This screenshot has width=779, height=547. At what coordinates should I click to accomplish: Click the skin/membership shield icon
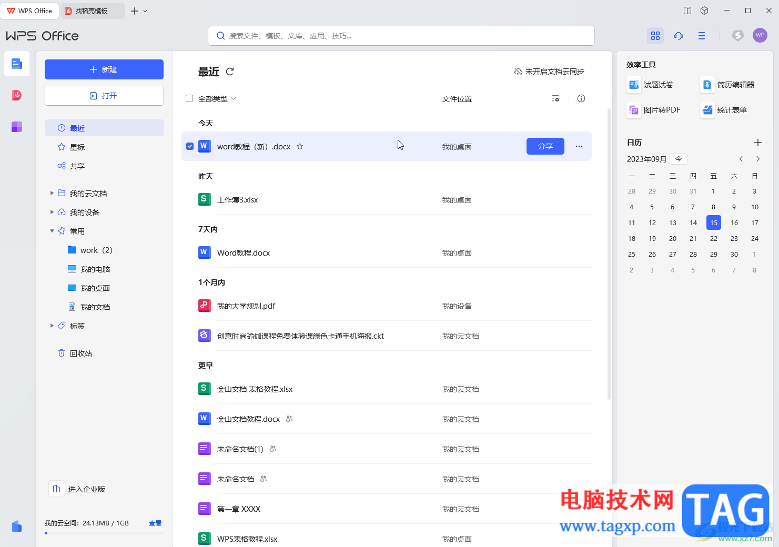[737, 35]
